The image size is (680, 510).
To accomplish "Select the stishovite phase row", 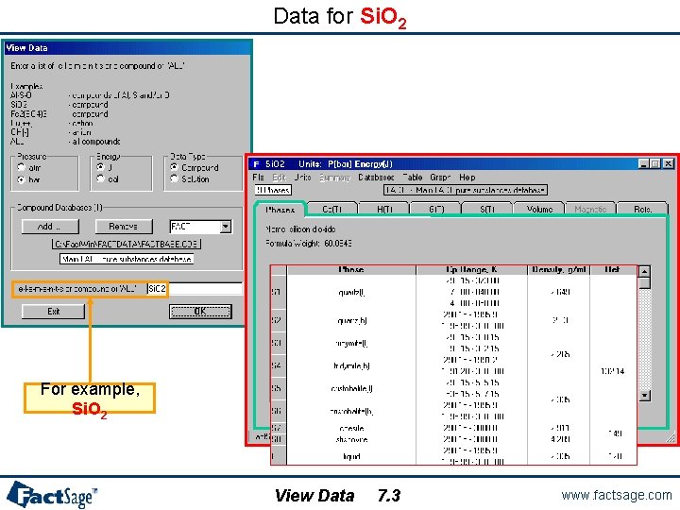I will pos(453,439).
